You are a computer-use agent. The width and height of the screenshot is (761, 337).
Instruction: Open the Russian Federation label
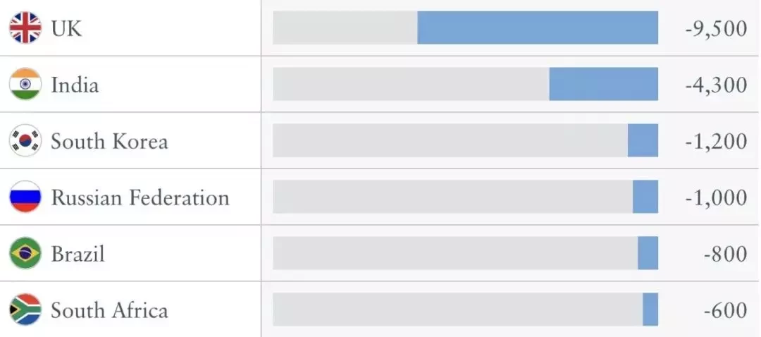click(x=140, y=197)
